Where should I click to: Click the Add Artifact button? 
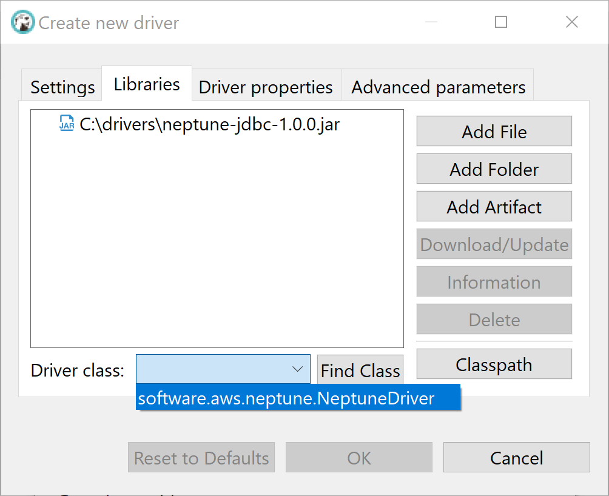(494, 207)
